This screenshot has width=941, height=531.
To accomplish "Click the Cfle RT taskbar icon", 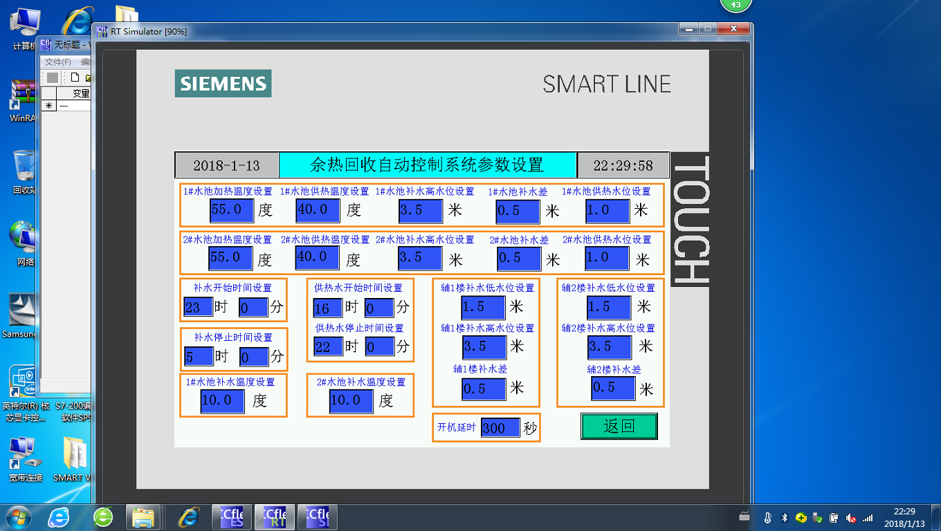I will tap(274, 516).
